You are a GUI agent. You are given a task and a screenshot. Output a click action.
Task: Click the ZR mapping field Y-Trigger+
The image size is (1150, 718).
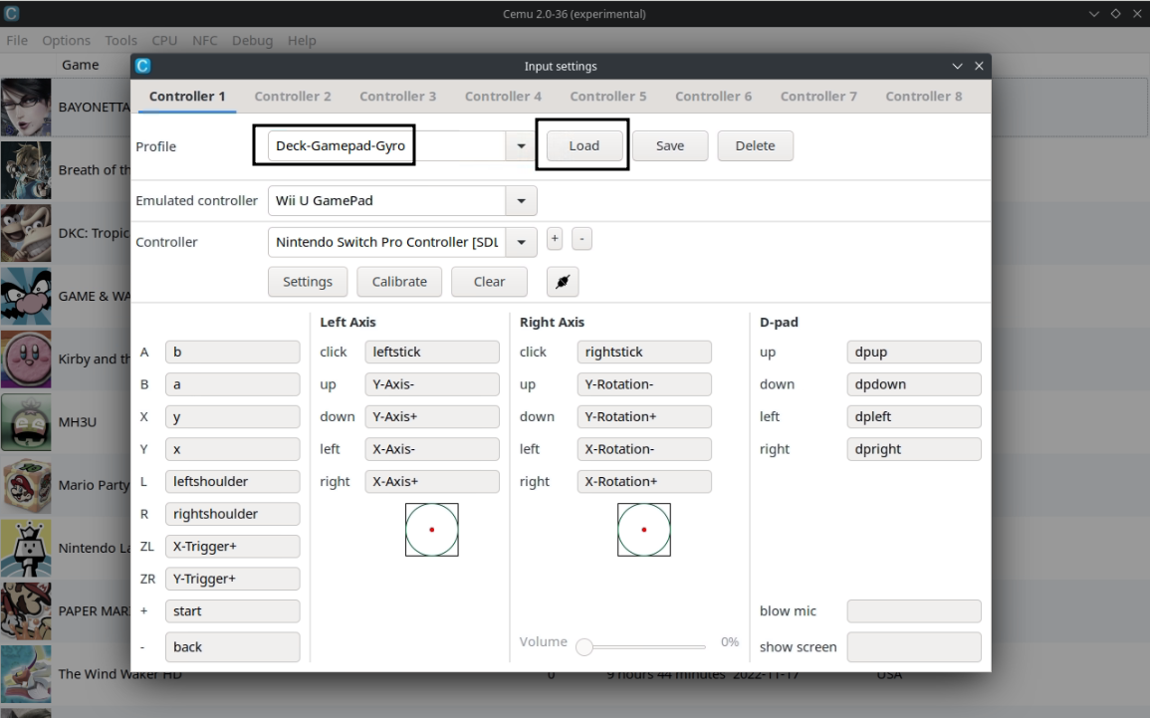point(233,579)
